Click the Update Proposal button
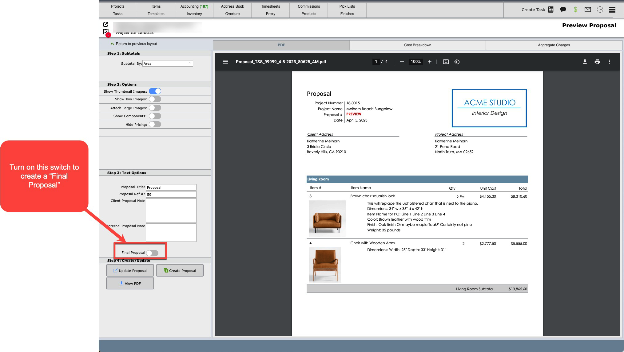624x352 pixels. [130, 270]
